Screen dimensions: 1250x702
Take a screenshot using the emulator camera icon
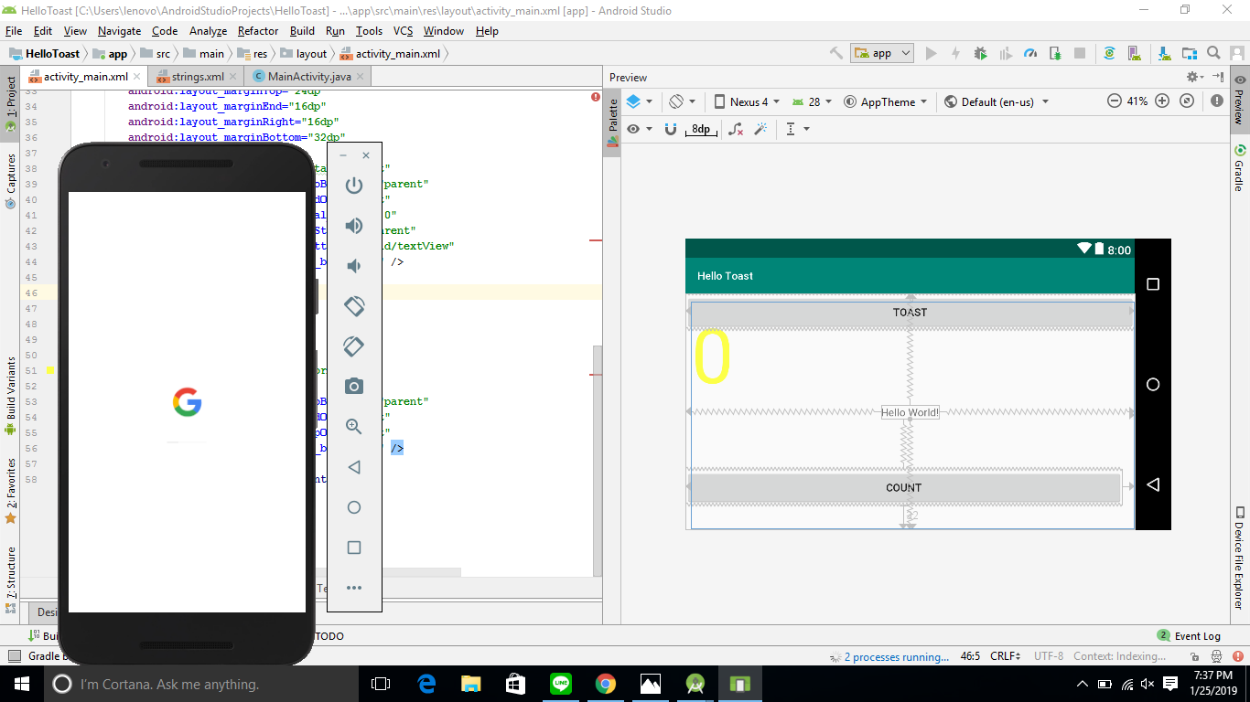click(354, 387)
